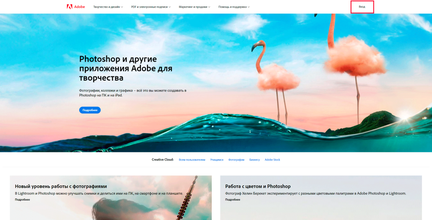Open the PDF и электронные подписи menu

(151, 7)
